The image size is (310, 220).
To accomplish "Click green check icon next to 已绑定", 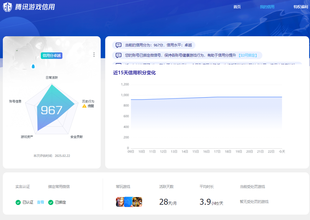I will tap(51, 202).
